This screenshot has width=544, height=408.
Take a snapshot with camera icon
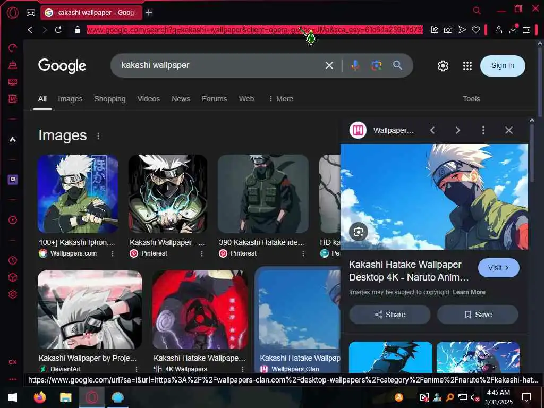click(x=448, y=30)
